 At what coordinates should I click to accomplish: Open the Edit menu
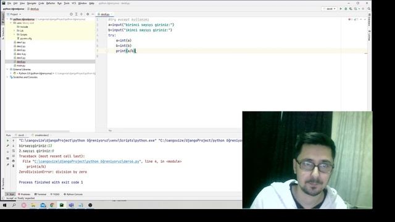pyautogui.click(x=15, y=3)
